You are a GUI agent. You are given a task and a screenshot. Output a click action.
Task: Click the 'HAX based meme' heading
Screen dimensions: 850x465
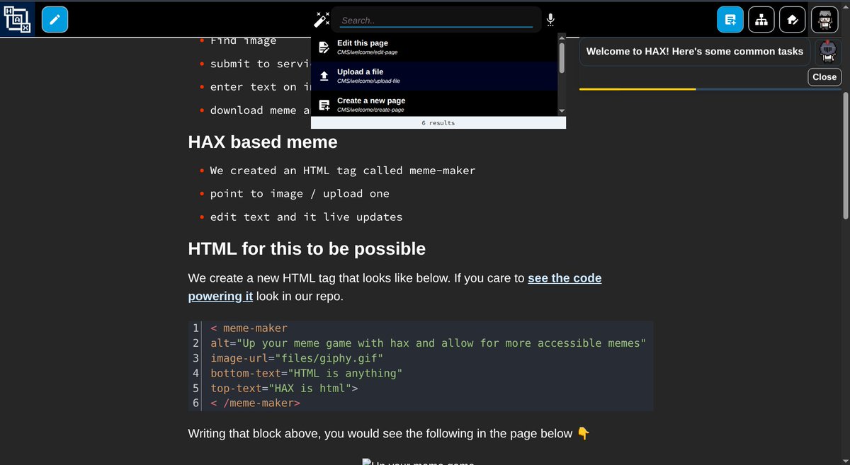pyautogui.click(x=263, y=142)
